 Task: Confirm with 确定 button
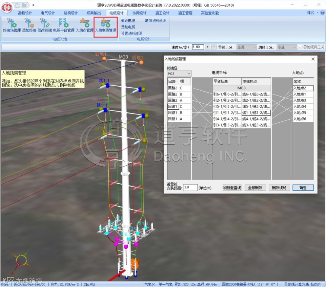[x=303, y=188]
